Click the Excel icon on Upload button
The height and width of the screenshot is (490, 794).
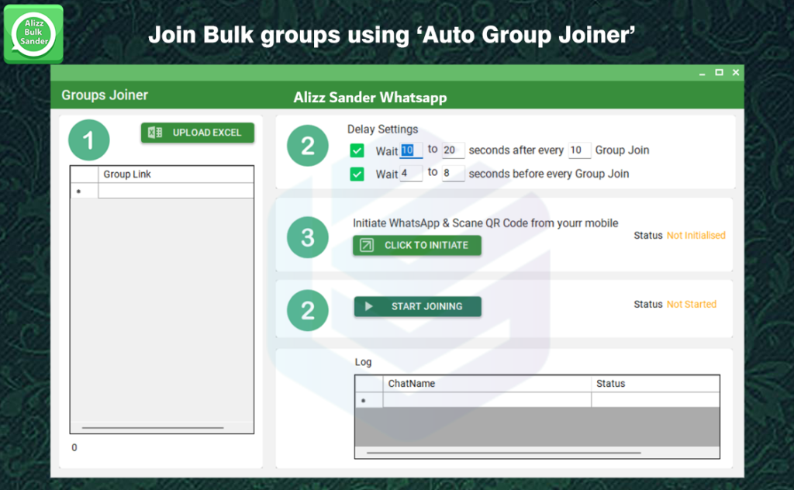pyautogui.click(x=155, y=133)
